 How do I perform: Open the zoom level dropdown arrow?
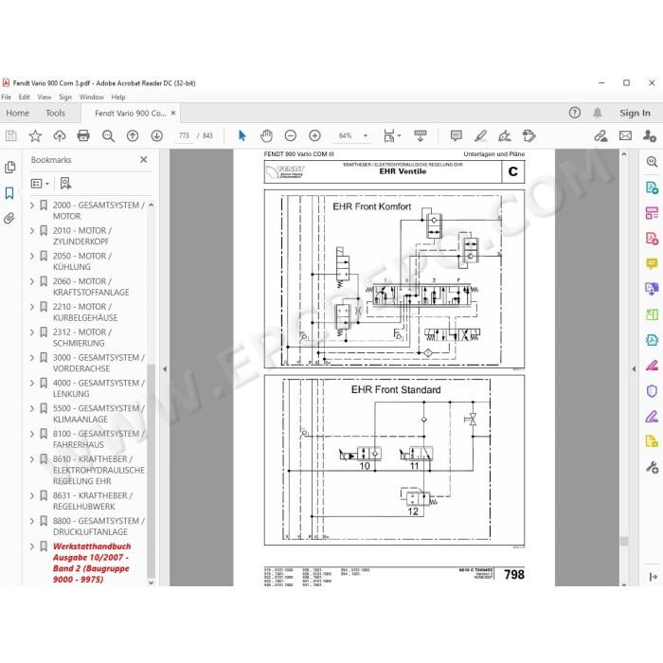click(x=366, y=135)
